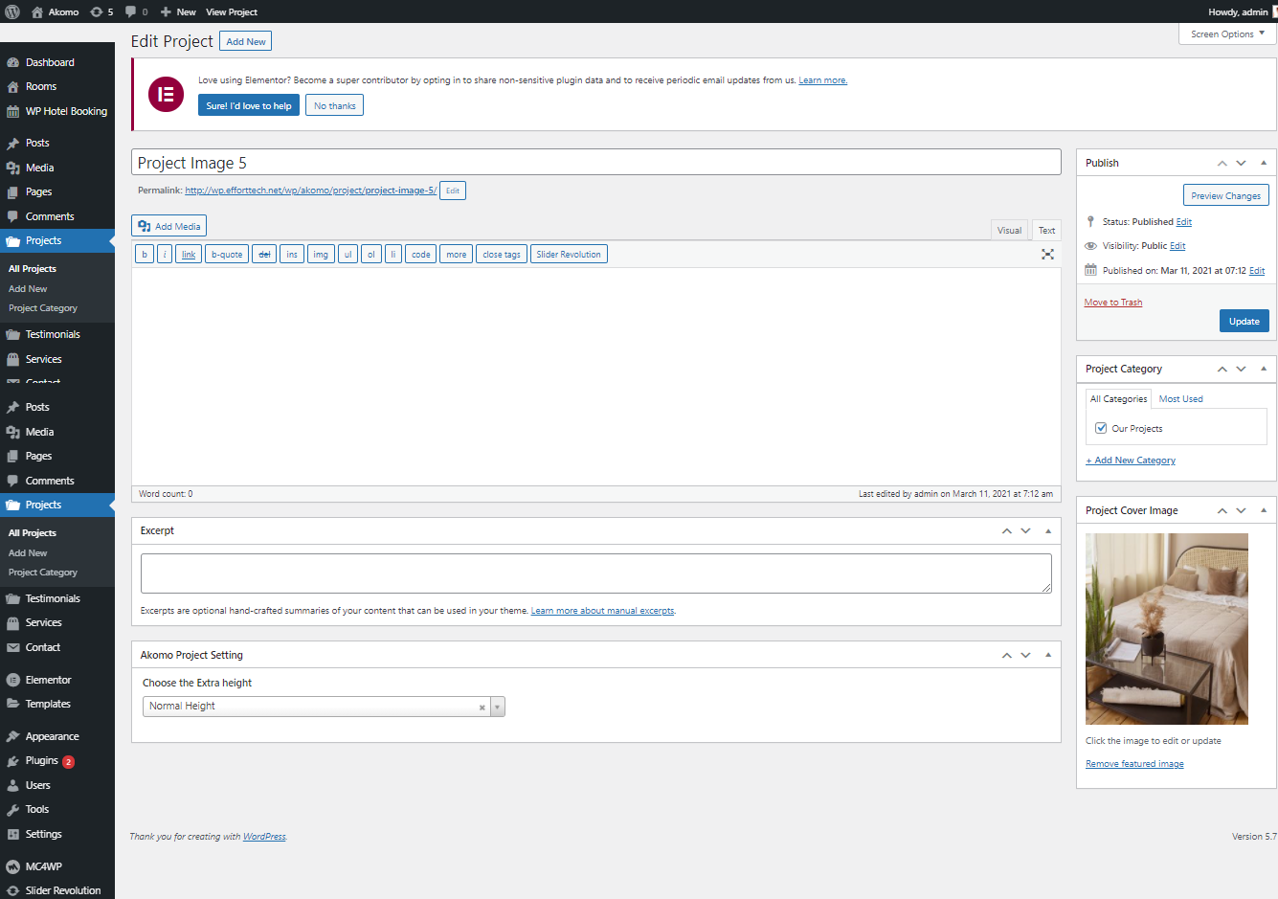Open MC4WP in sidebar menu
Screen dimensions: 1278x899
pos(43,866)
